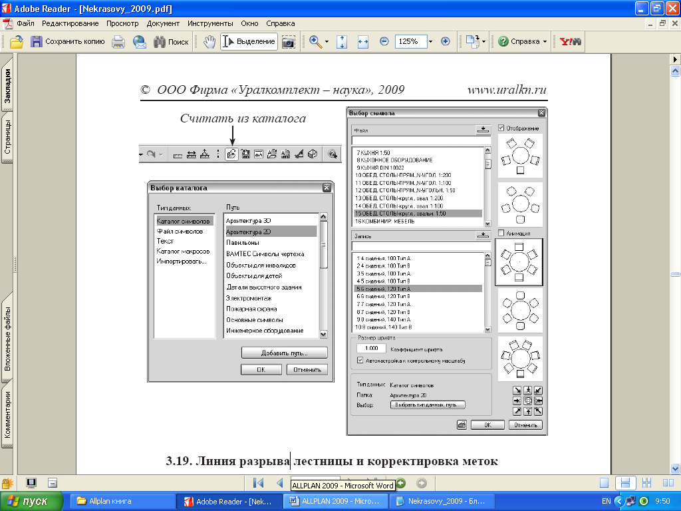Select the Hand tool
This screenshot has width=681, height=511.
coord(209,42)
